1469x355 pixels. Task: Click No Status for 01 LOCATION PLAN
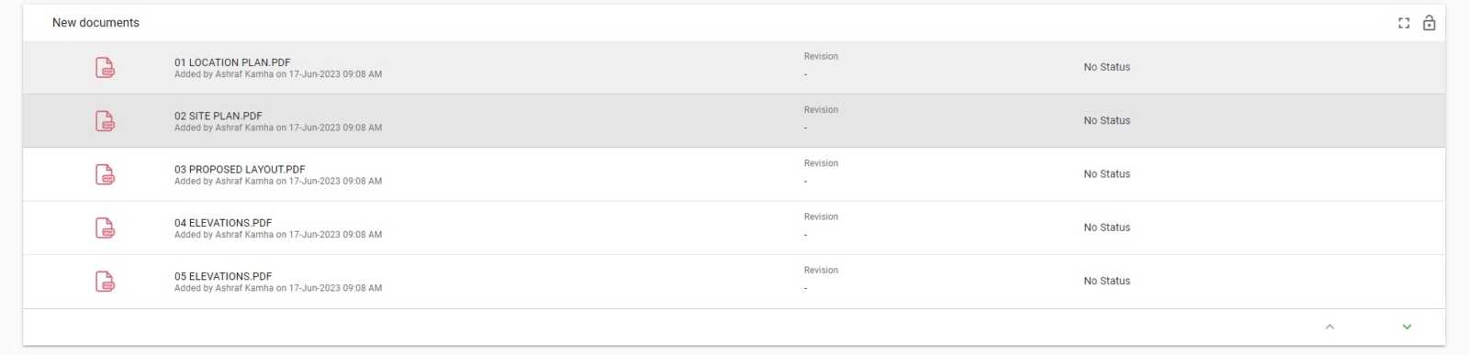[x=1106, y=67]
